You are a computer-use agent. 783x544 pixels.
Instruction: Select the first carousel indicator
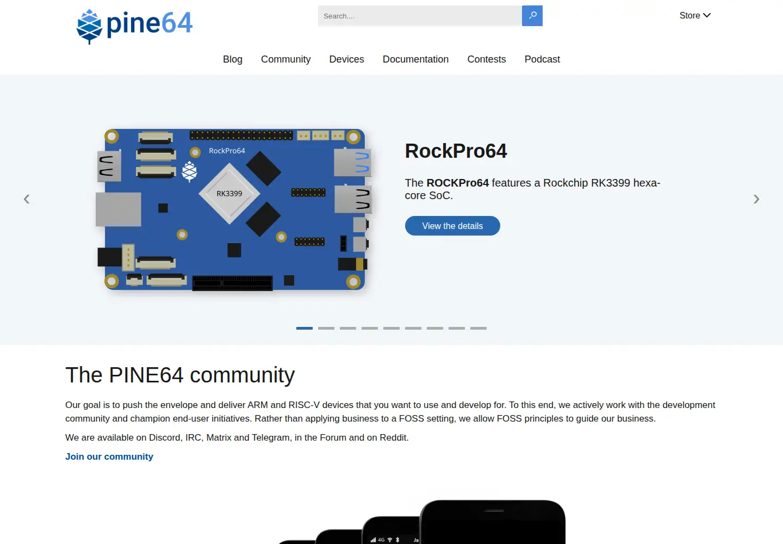[304, 328]
